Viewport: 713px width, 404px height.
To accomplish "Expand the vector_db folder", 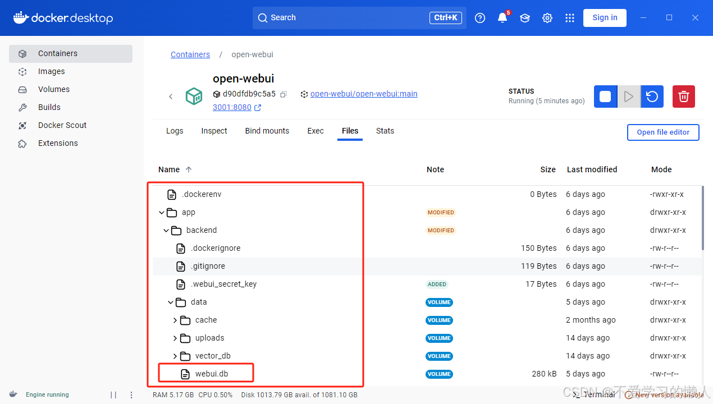I will coord(175,356).
